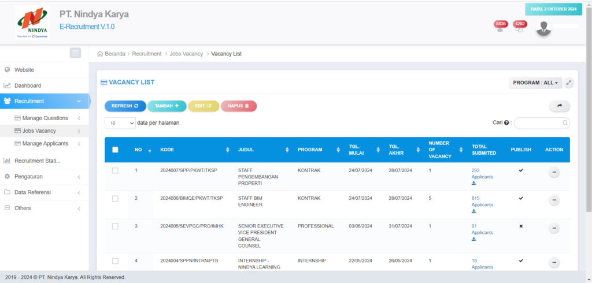Check the checkbox for row 1
Screen dimensions: 592x283
(x=115, y=170)
